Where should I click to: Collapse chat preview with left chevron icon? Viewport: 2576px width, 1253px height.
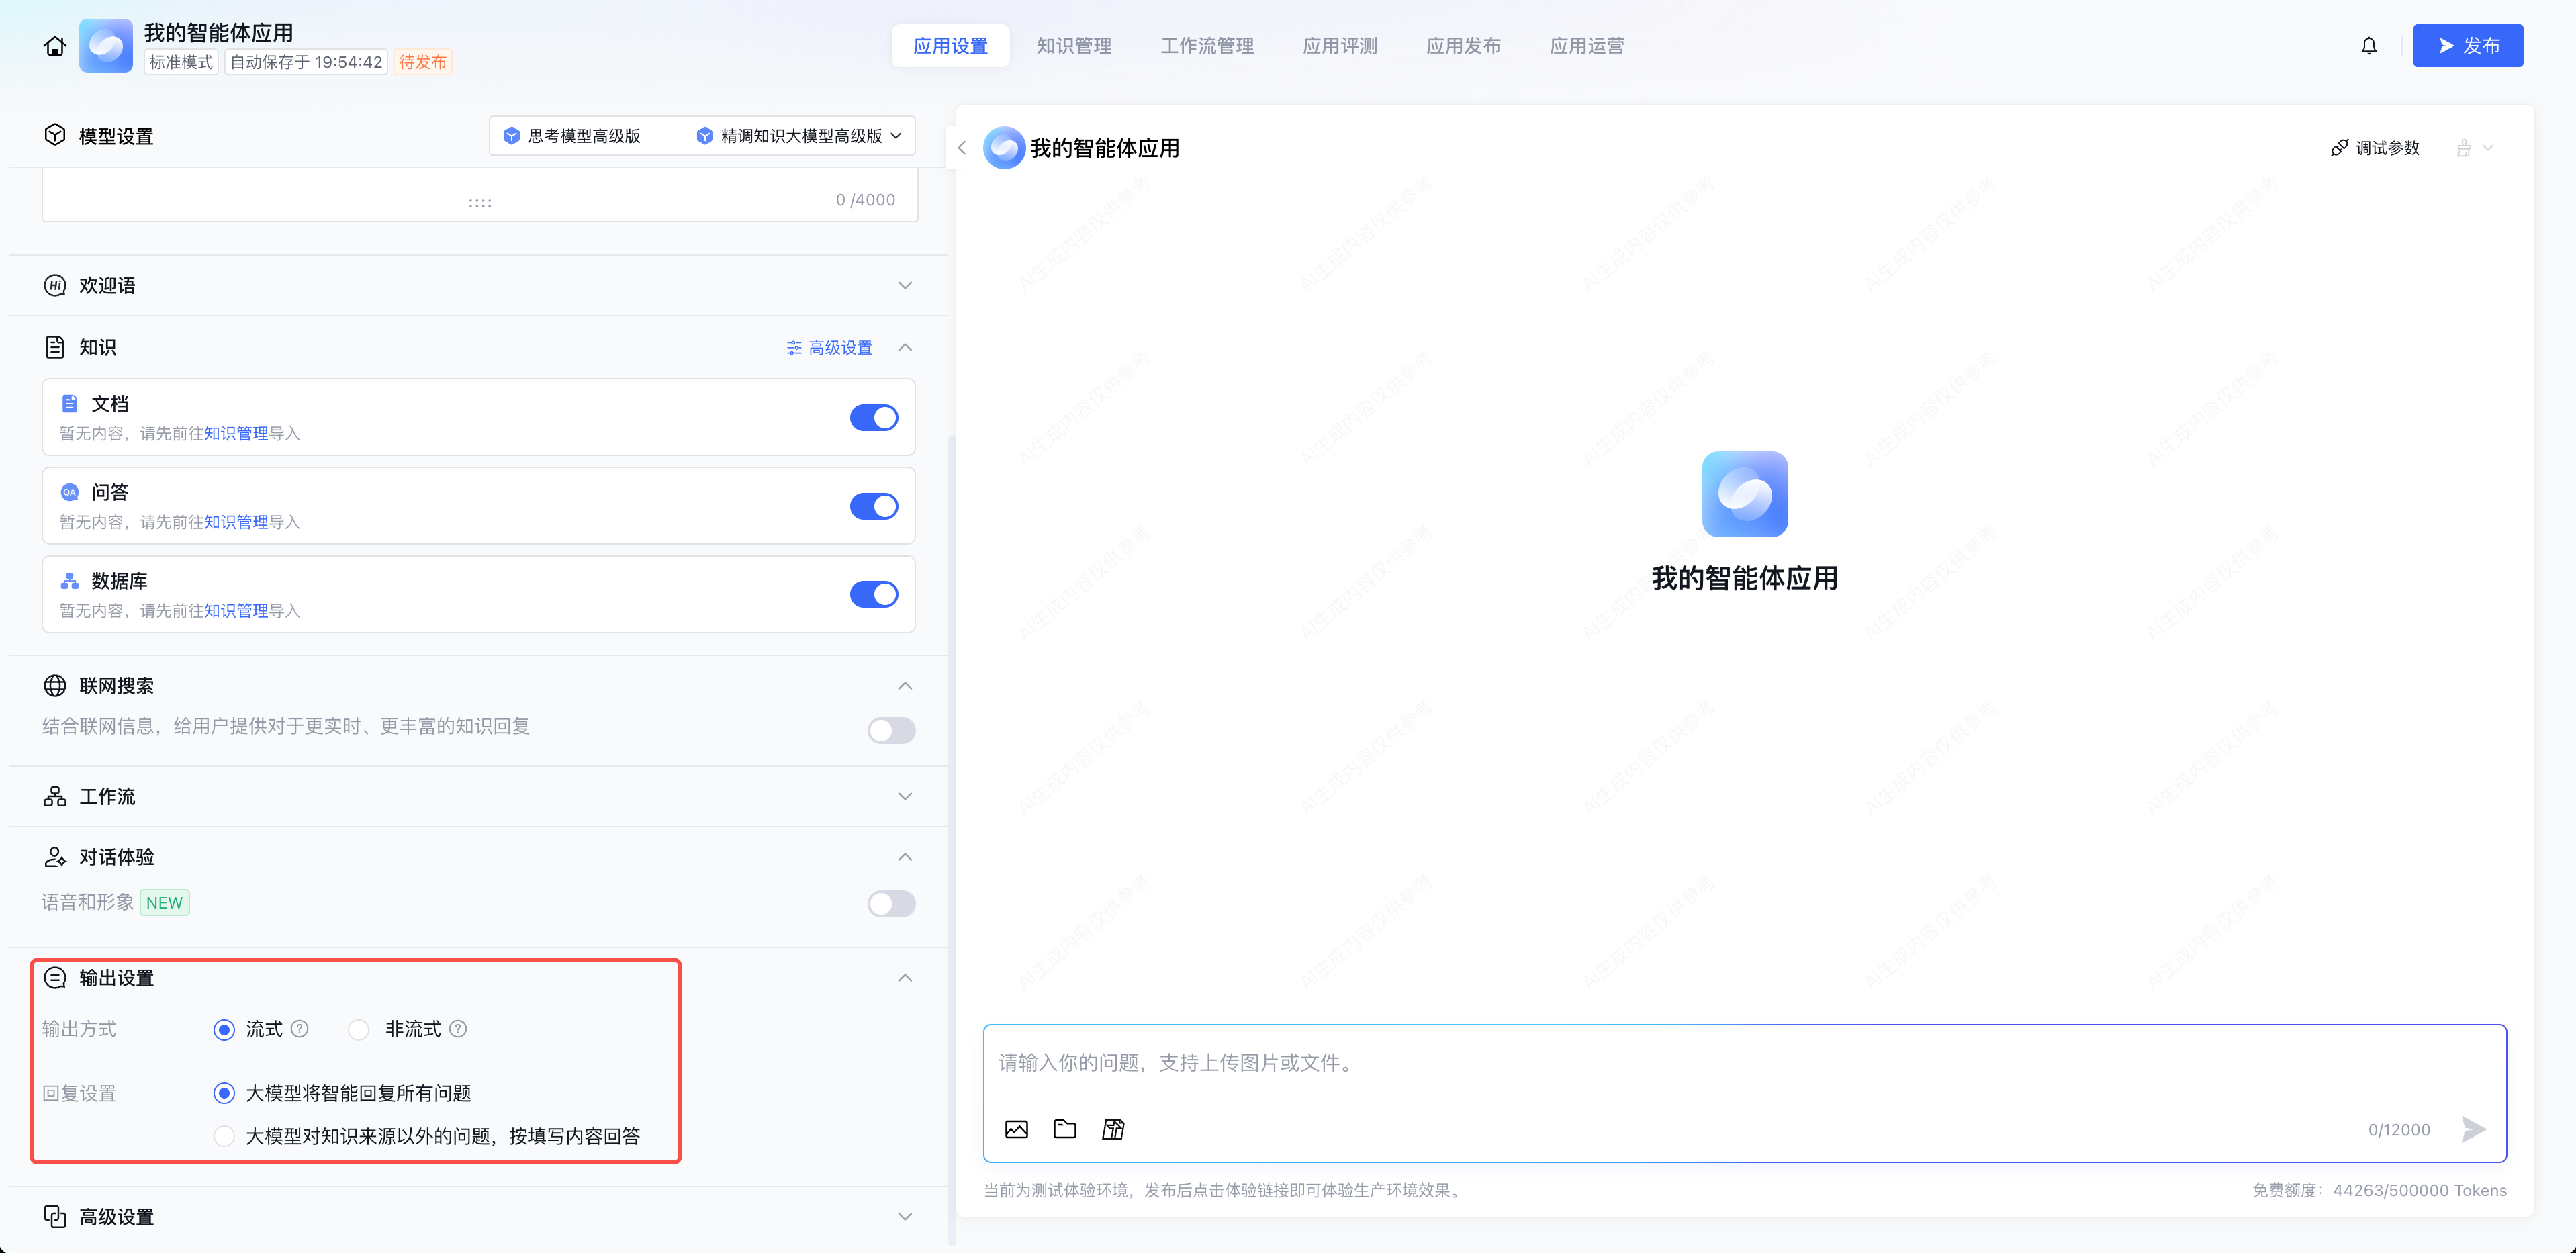click(x=962, y=148)
